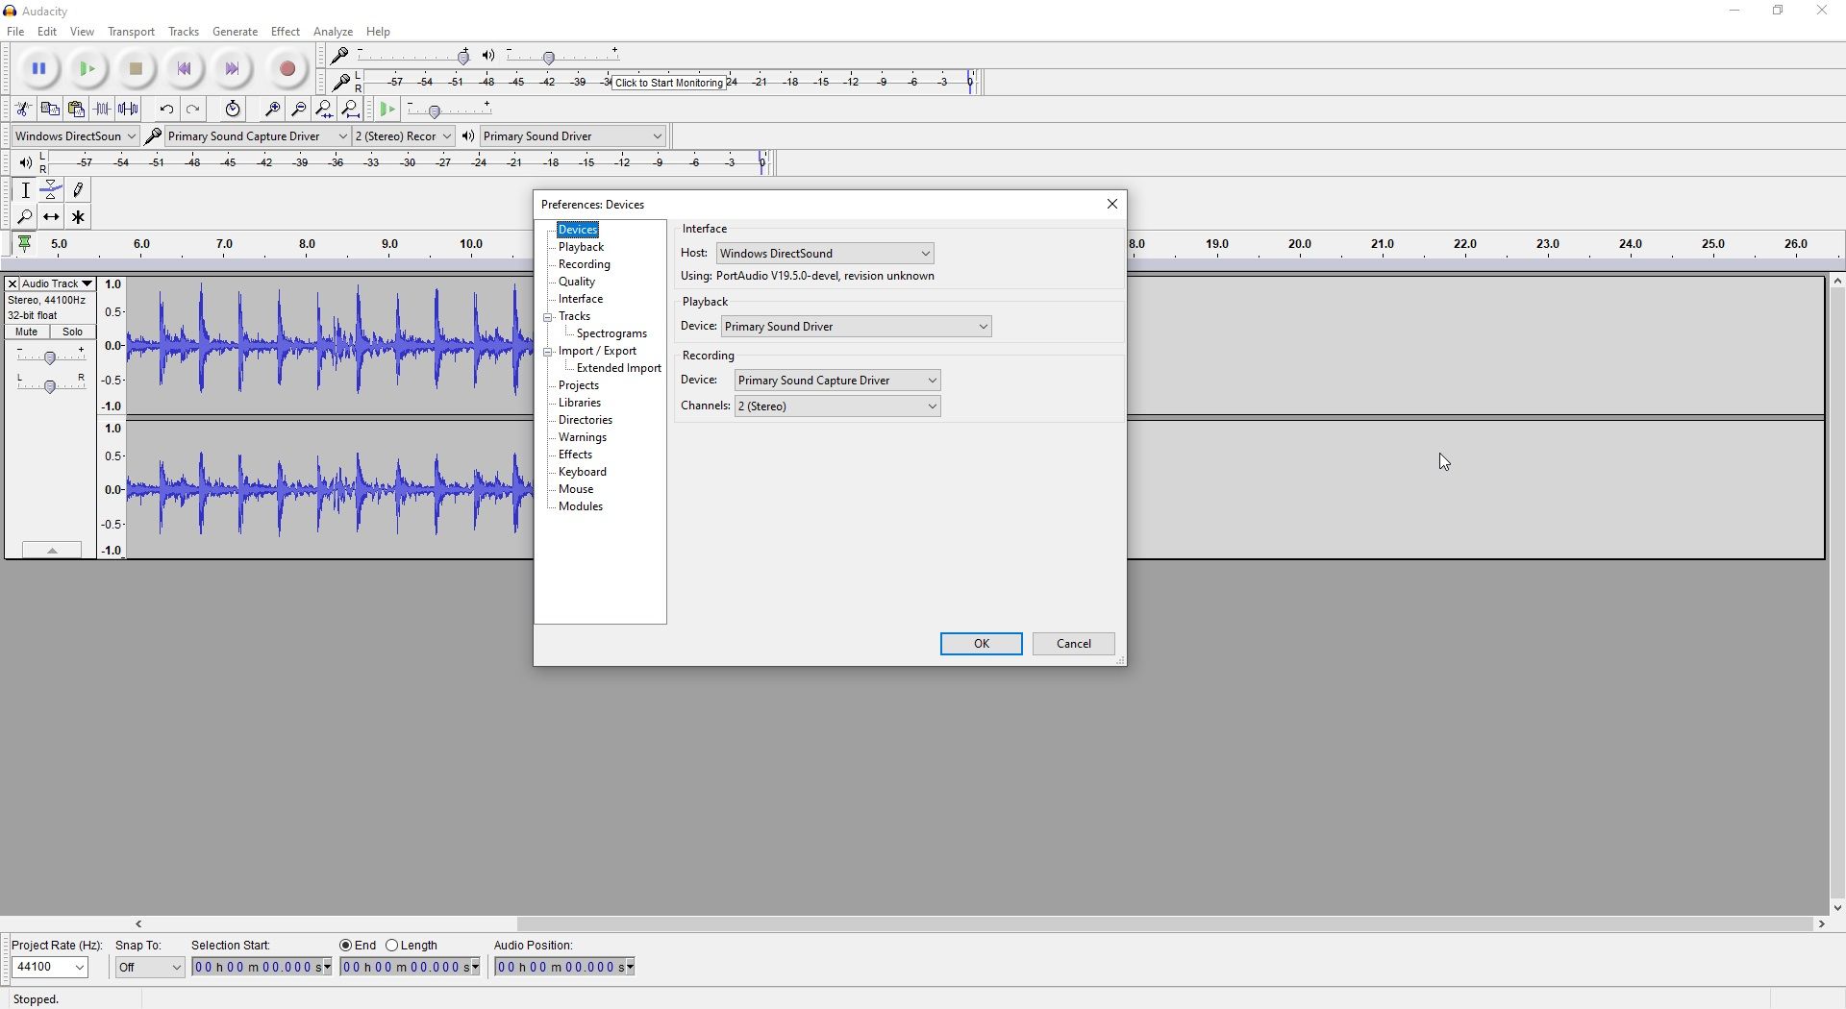Viewport: 1846px width, 1009px height.
Task: Start playback with the Play button
Action: [x=87, y=69]
